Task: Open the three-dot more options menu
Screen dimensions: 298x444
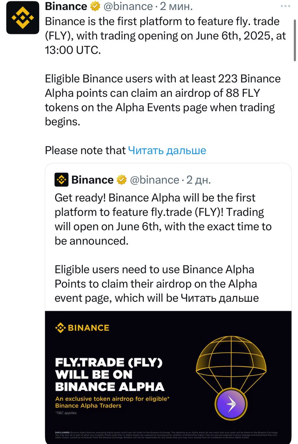Action: pyautogui.click(x=285, y=6)
